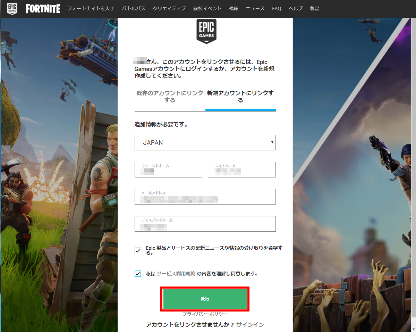Disable the Epic product news checkbox
Image resolution: width=416 pixels, height=332 pixels.
click(138, 251)
